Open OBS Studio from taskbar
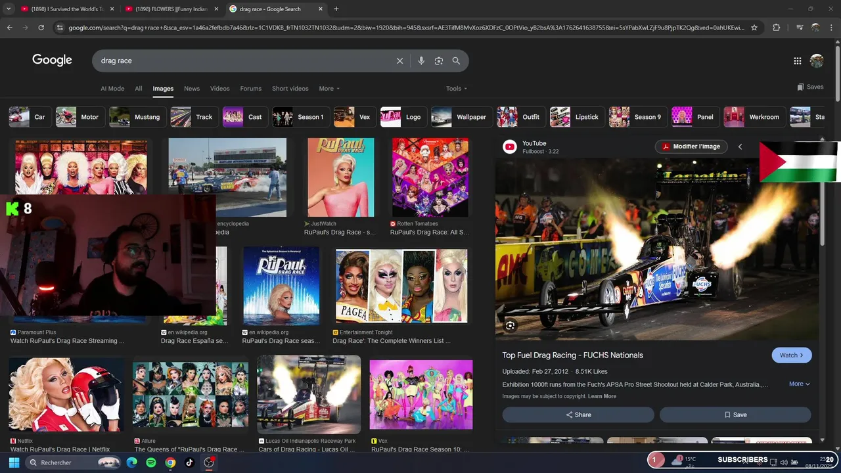Screen dimensions: 841x473 point(209,462)
